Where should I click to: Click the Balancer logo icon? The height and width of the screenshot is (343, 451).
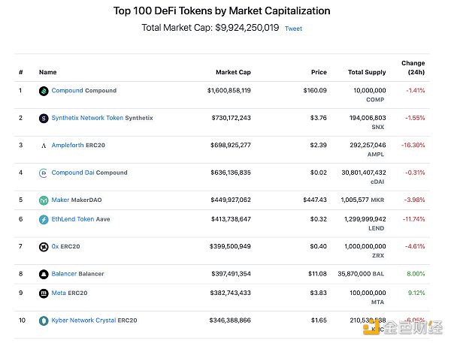[x=44, y=274]
